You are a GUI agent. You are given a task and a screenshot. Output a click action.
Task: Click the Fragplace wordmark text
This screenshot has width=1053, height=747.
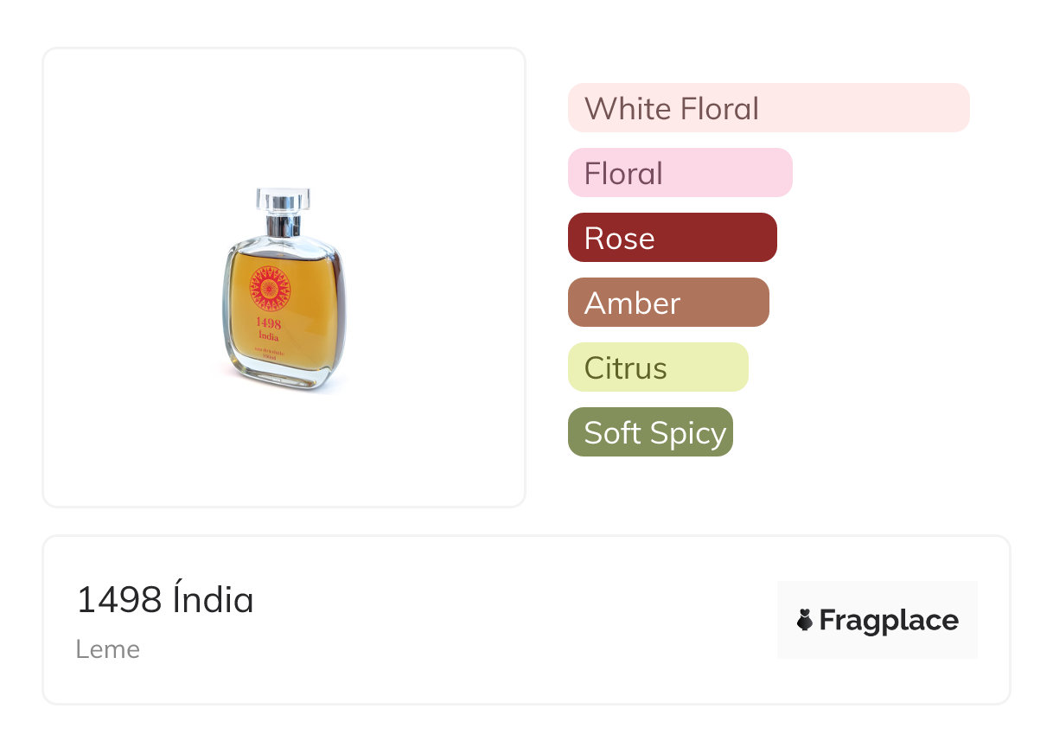pos(889,621)
